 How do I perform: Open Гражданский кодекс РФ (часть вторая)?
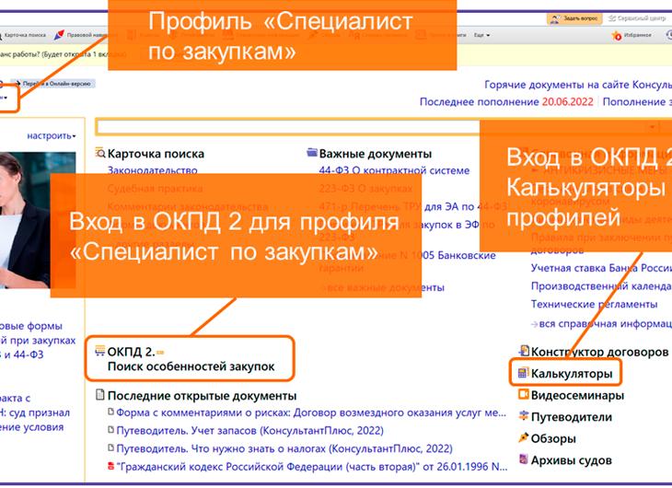pos(312,467)
